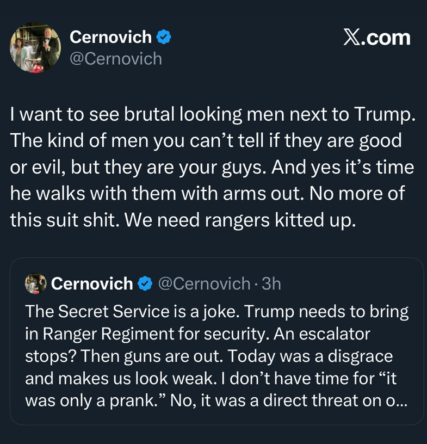This screenshot has width=427, height=444.
Task: Click the @Cernovich handle in the quoted post
Action: click(203, 283)
